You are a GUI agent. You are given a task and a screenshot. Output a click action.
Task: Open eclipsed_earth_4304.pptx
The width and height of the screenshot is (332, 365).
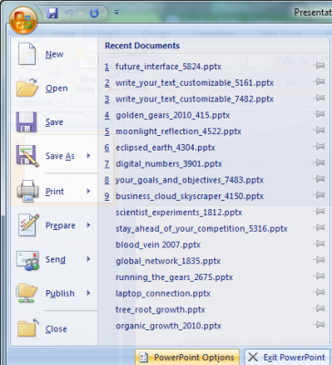[165, 148]
